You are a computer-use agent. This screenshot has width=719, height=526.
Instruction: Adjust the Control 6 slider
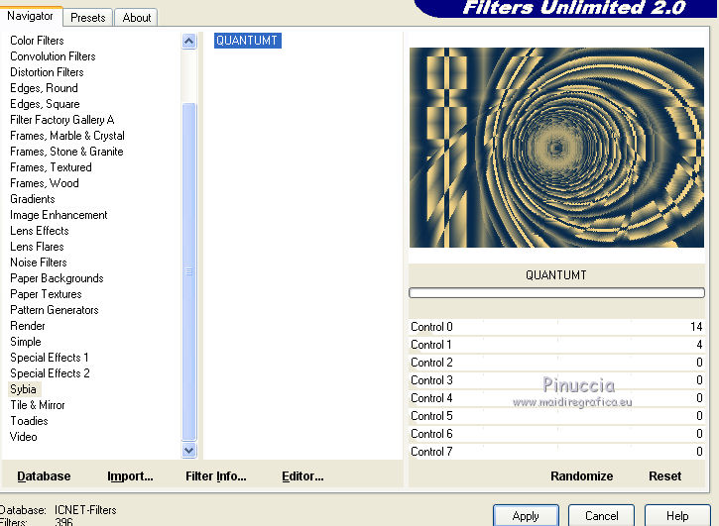[556, 434]
